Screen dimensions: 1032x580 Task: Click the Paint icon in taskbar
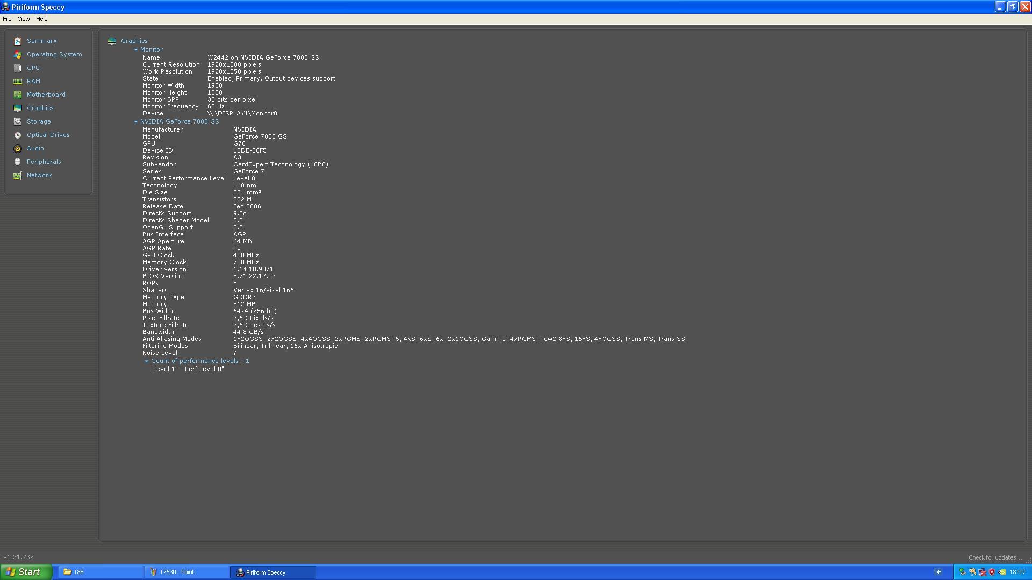point(154,572)
